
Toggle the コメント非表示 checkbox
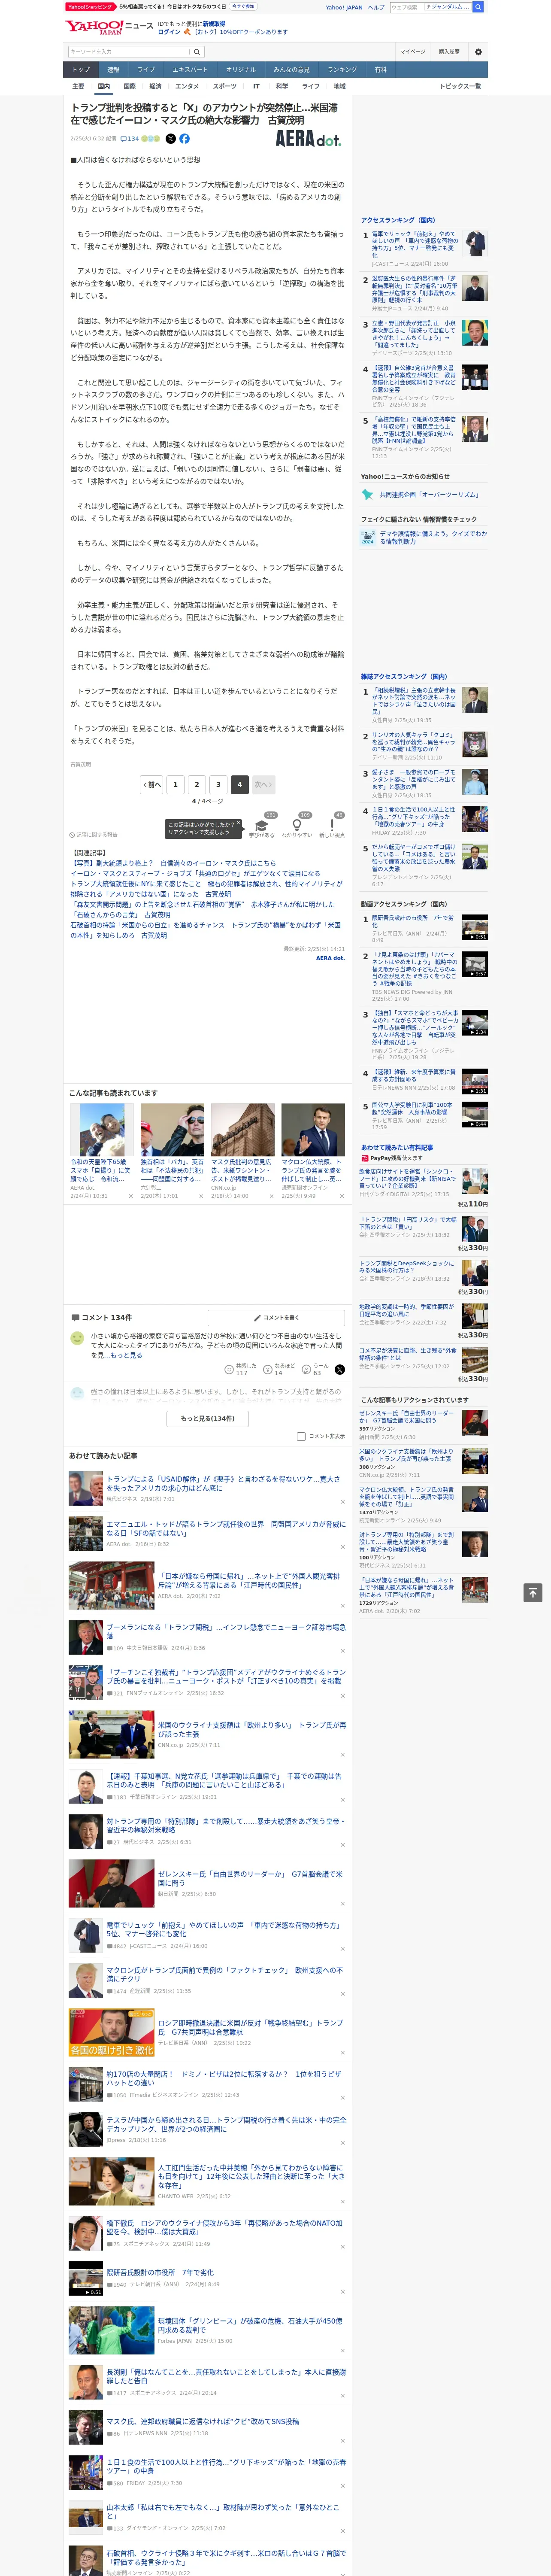[301, 1436]
